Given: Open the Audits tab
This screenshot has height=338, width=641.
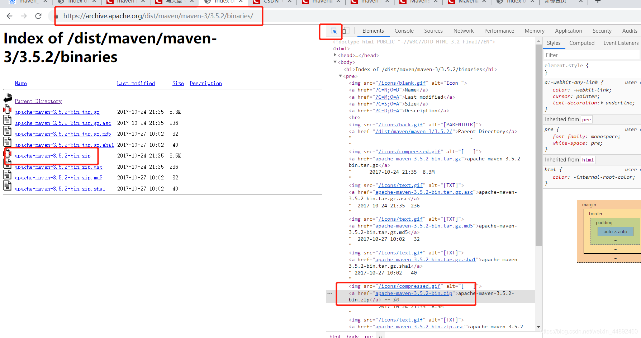Looking at the screenshot, I should coord(630,31).
